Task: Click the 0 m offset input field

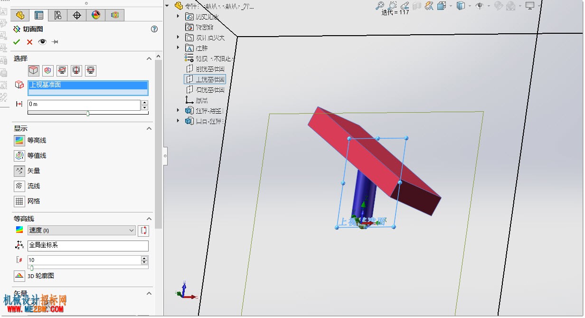Action: [x=84, y=104]
